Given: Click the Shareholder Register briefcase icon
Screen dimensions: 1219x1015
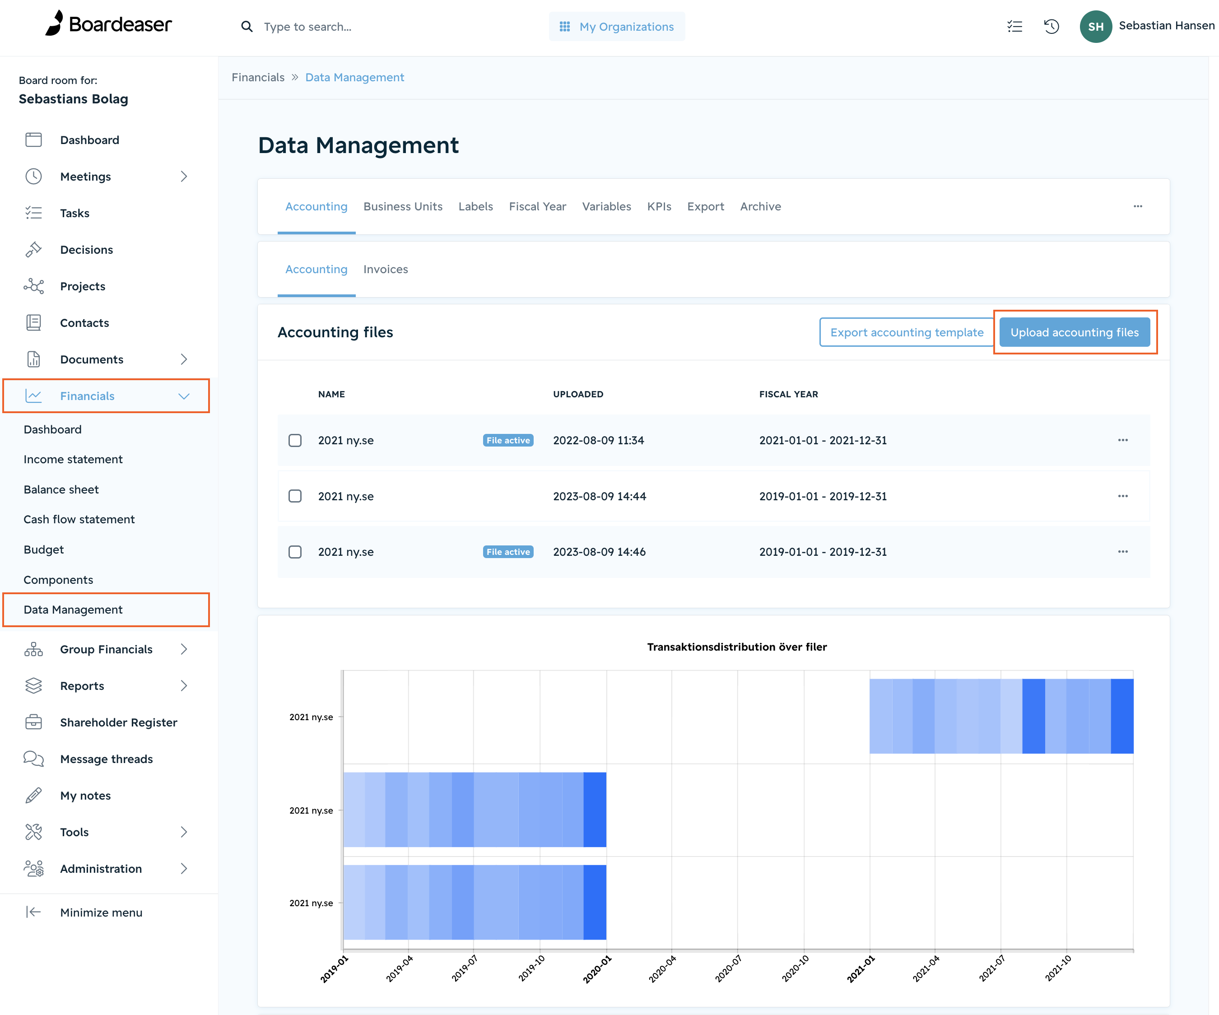Looking at the screenshot, I should click(34, 722).
